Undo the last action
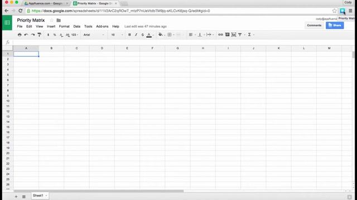Image resolution: width=357 pixels, height=200 pixels. pos(26,34)
